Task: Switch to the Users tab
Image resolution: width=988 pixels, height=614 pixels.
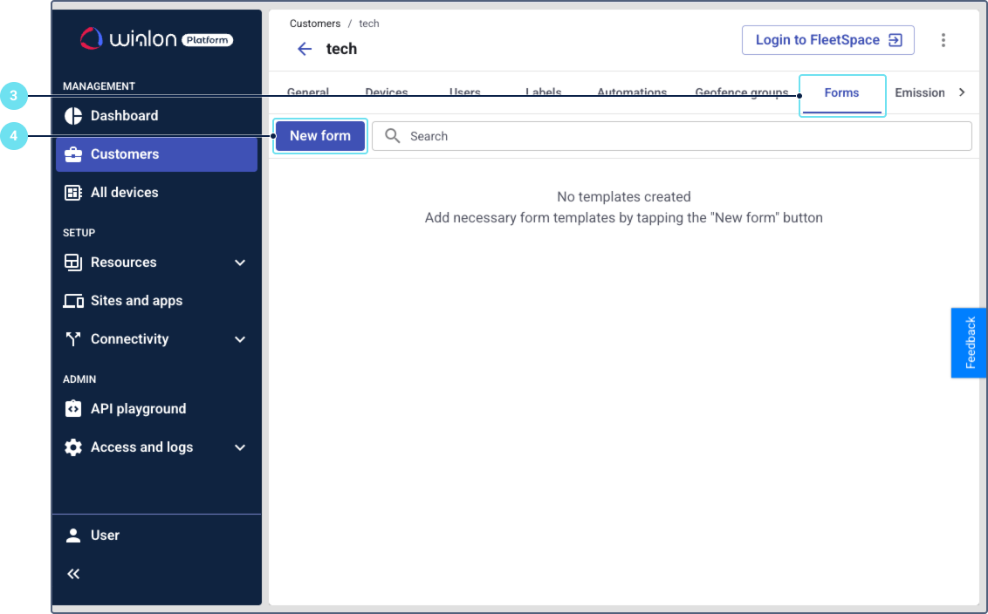Action: (x=465, y=93)
